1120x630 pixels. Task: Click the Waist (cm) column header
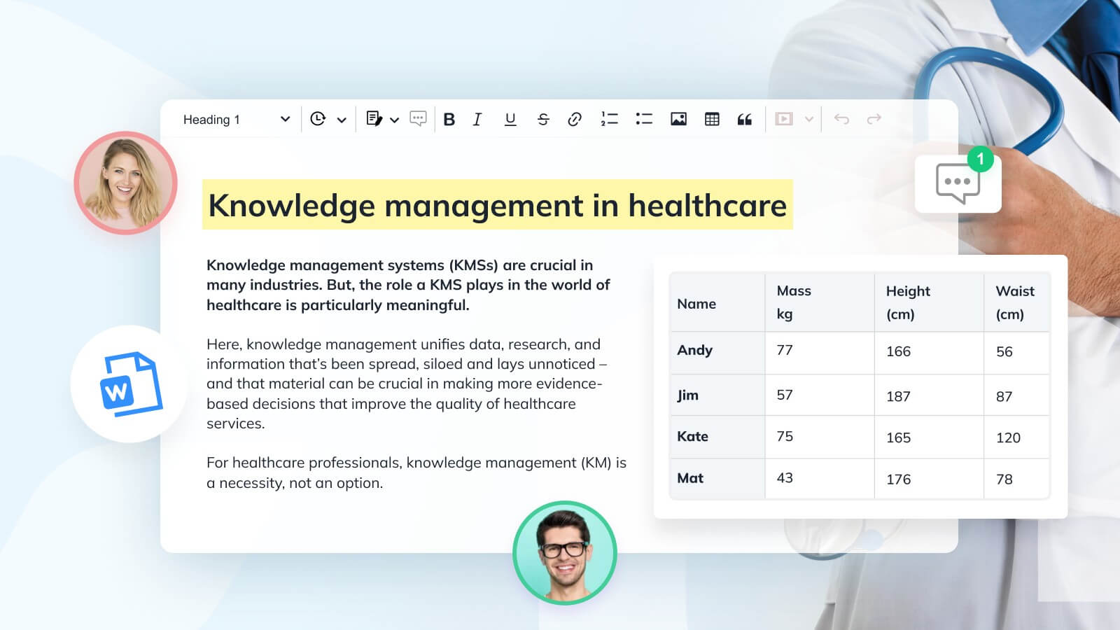(x=1016, y=302)
